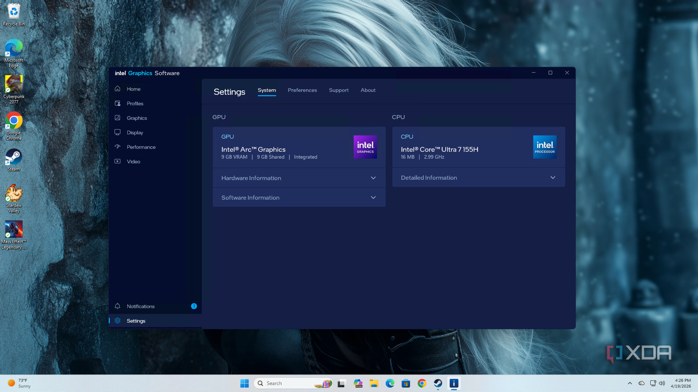
Task: Open the Graphics section
Action: point(136,118)
